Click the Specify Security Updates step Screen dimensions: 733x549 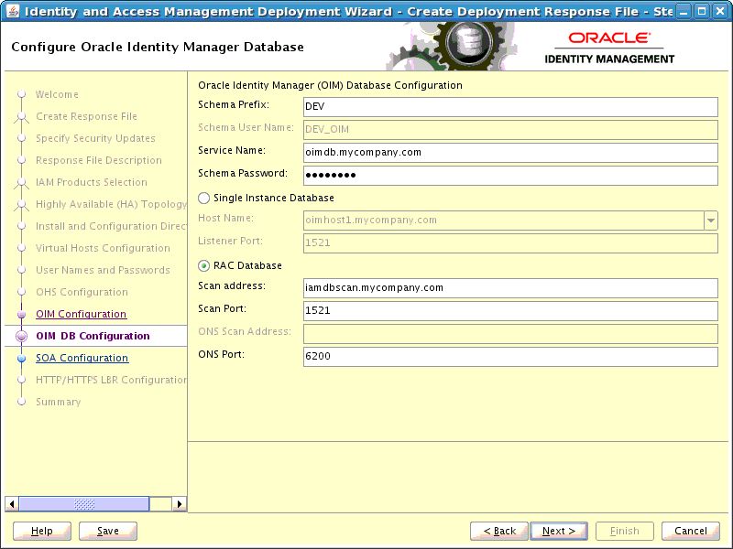[95, 138]
